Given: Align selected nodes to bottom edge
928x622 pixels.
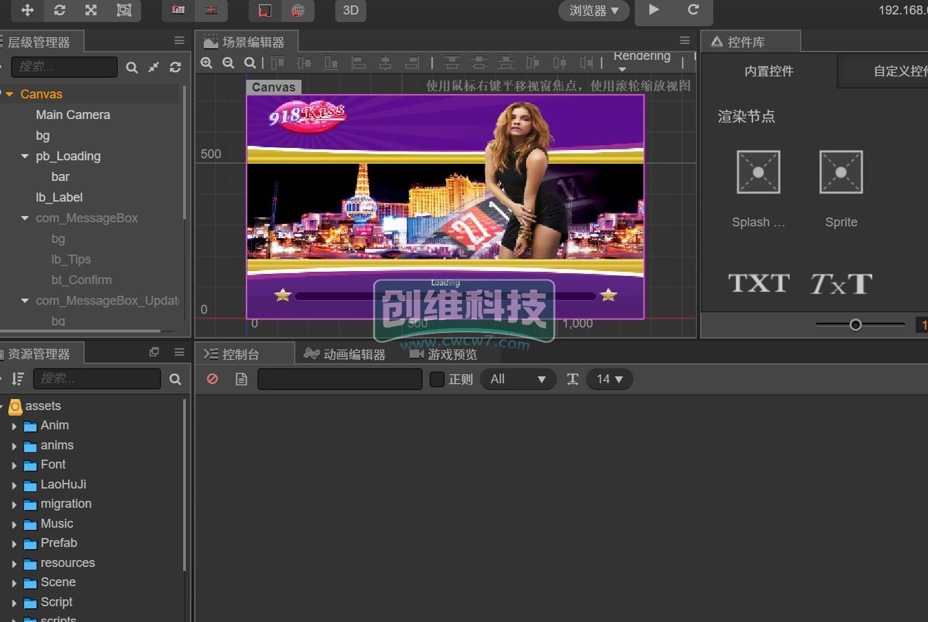Looking at the screenshot, I should pos(331,63).
